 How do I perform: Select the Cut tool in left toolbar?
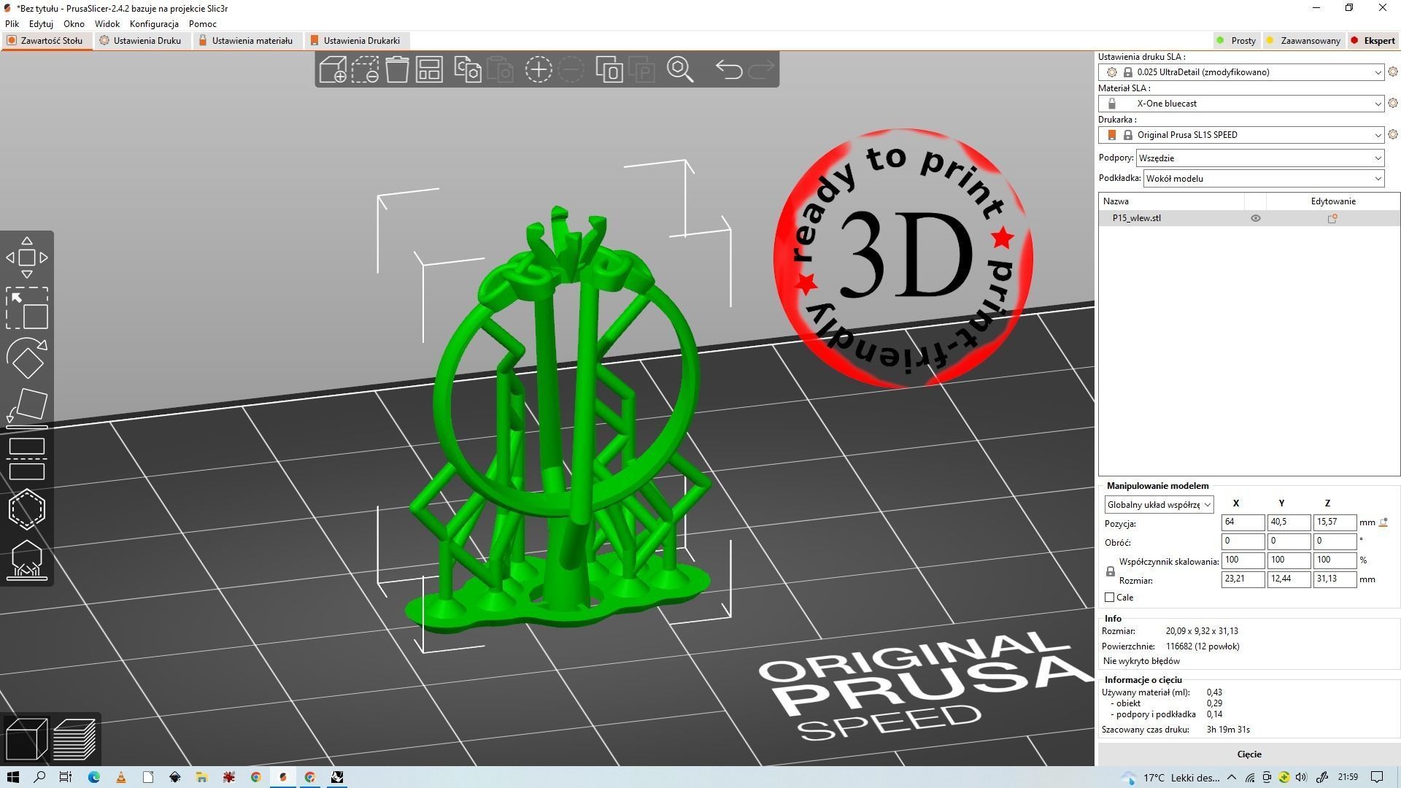(27, 459)
